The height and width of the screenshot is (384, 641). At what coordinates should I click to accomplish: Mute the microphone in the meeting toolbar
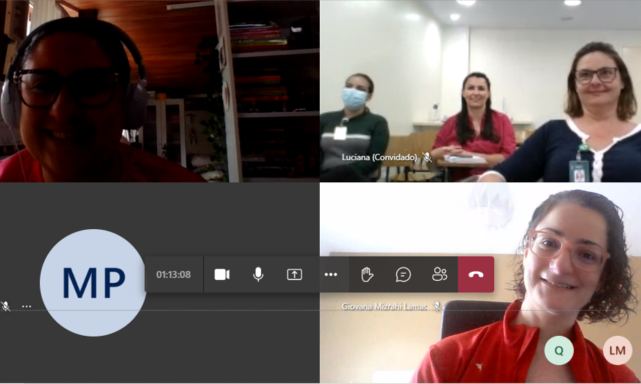click(x=258, y=275)
